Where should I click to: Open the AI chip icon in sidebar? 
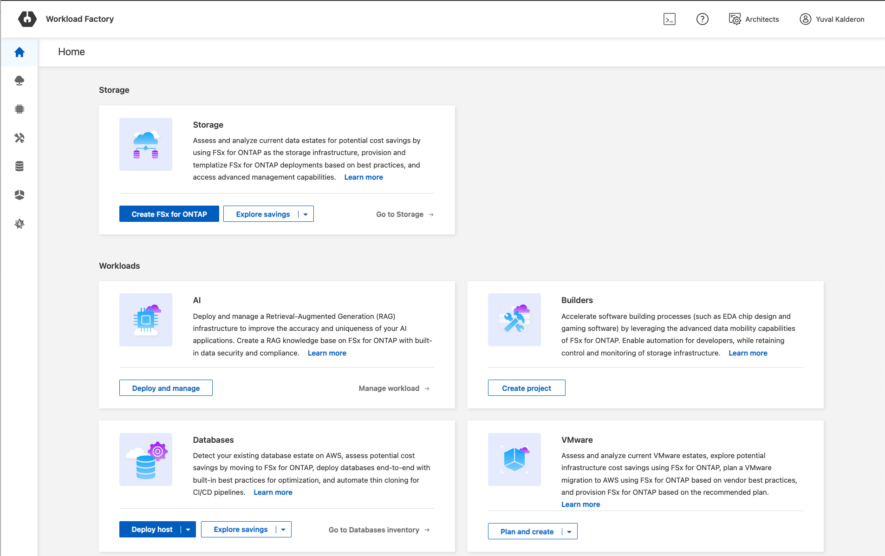20,109
